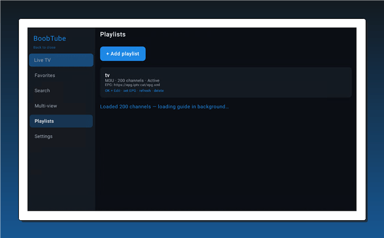Click 'delete' on the tv playlist

tap(159, 91)
